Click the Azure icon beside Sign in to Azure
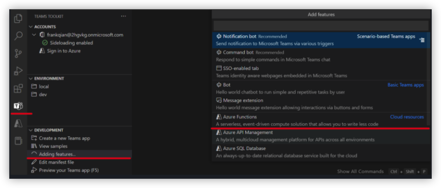 click(x=42, y=51)
